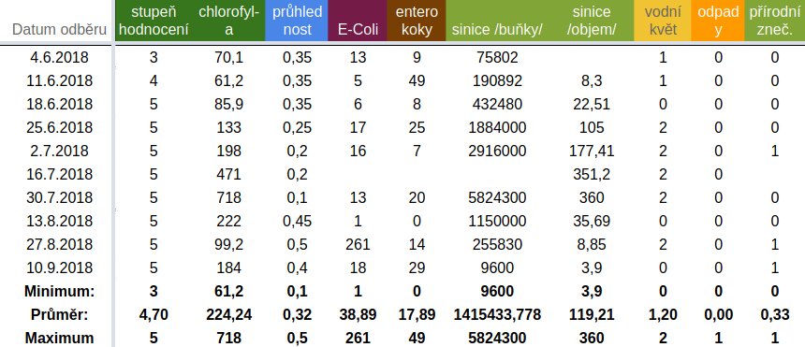Screen dimensions: 805x347
Task: Click average sinice cells 1415433,778
Action: click(497, 314)
